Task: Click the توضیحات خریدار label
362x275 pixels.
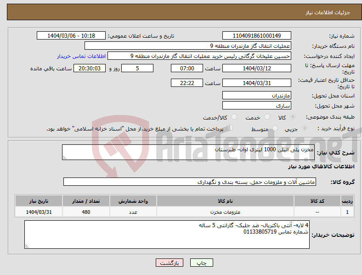Action: (333, 235)
